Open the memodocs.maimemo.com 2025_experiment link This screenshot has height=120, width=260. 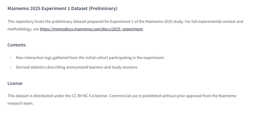point(91,29)
